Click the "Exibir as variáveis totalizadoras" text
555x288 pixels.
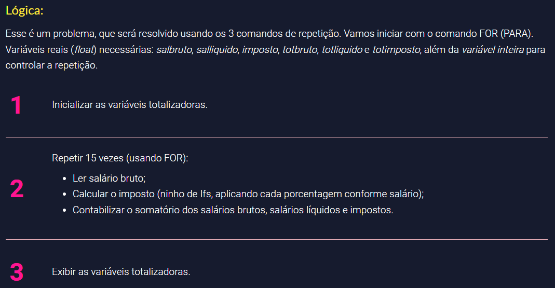click(121, 272)
